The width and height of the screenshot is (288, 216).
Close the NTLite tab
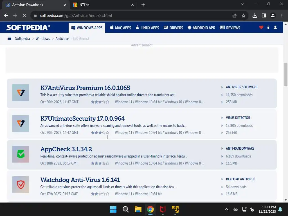pos(132,5)
